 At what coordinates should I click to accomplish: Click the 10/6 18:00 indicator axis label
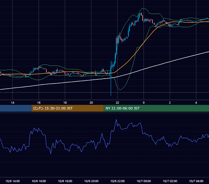point(65,181)
